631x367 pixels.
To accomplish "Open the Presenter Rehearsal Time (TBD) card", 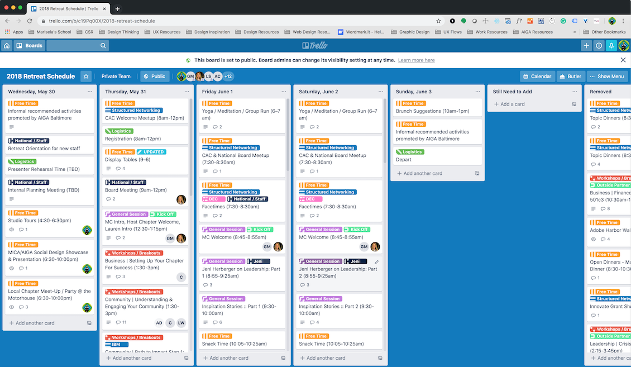I will (50, 166).
